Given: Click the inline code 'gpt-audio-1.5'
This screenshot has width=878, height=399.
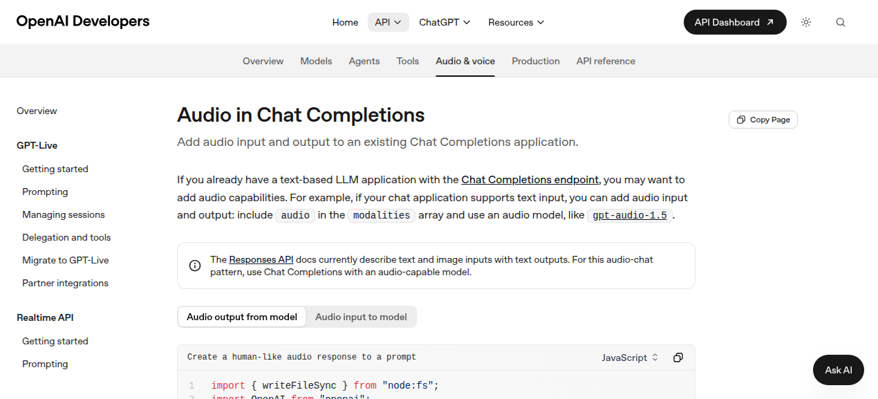Looking at the screenshot, I should pos(630,215).
